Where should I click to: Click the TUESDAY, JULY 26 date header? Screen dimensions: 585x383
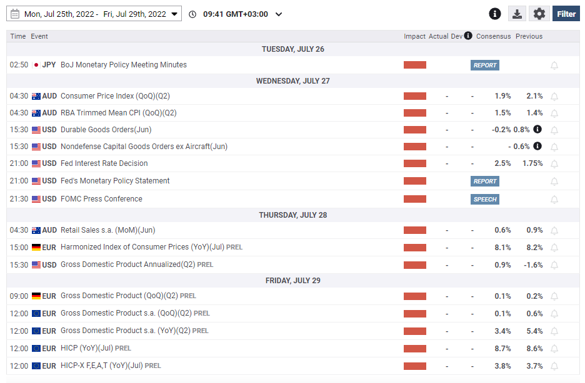pyautogui.click(x=293, y=49)
